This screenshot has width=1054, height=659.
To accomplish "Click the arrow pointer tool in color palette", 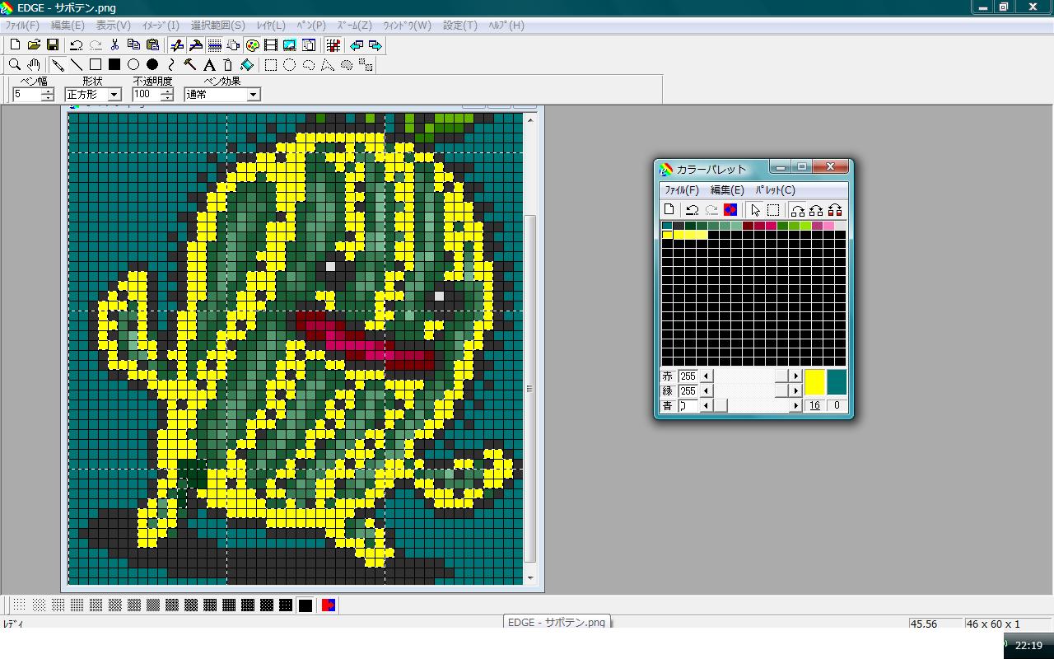I will 755,210.
